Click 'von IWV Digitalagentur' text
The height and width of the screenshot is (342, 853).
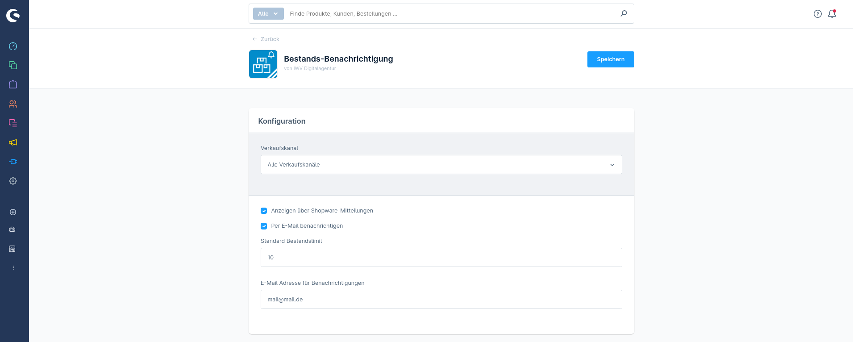tap(310, 69)
